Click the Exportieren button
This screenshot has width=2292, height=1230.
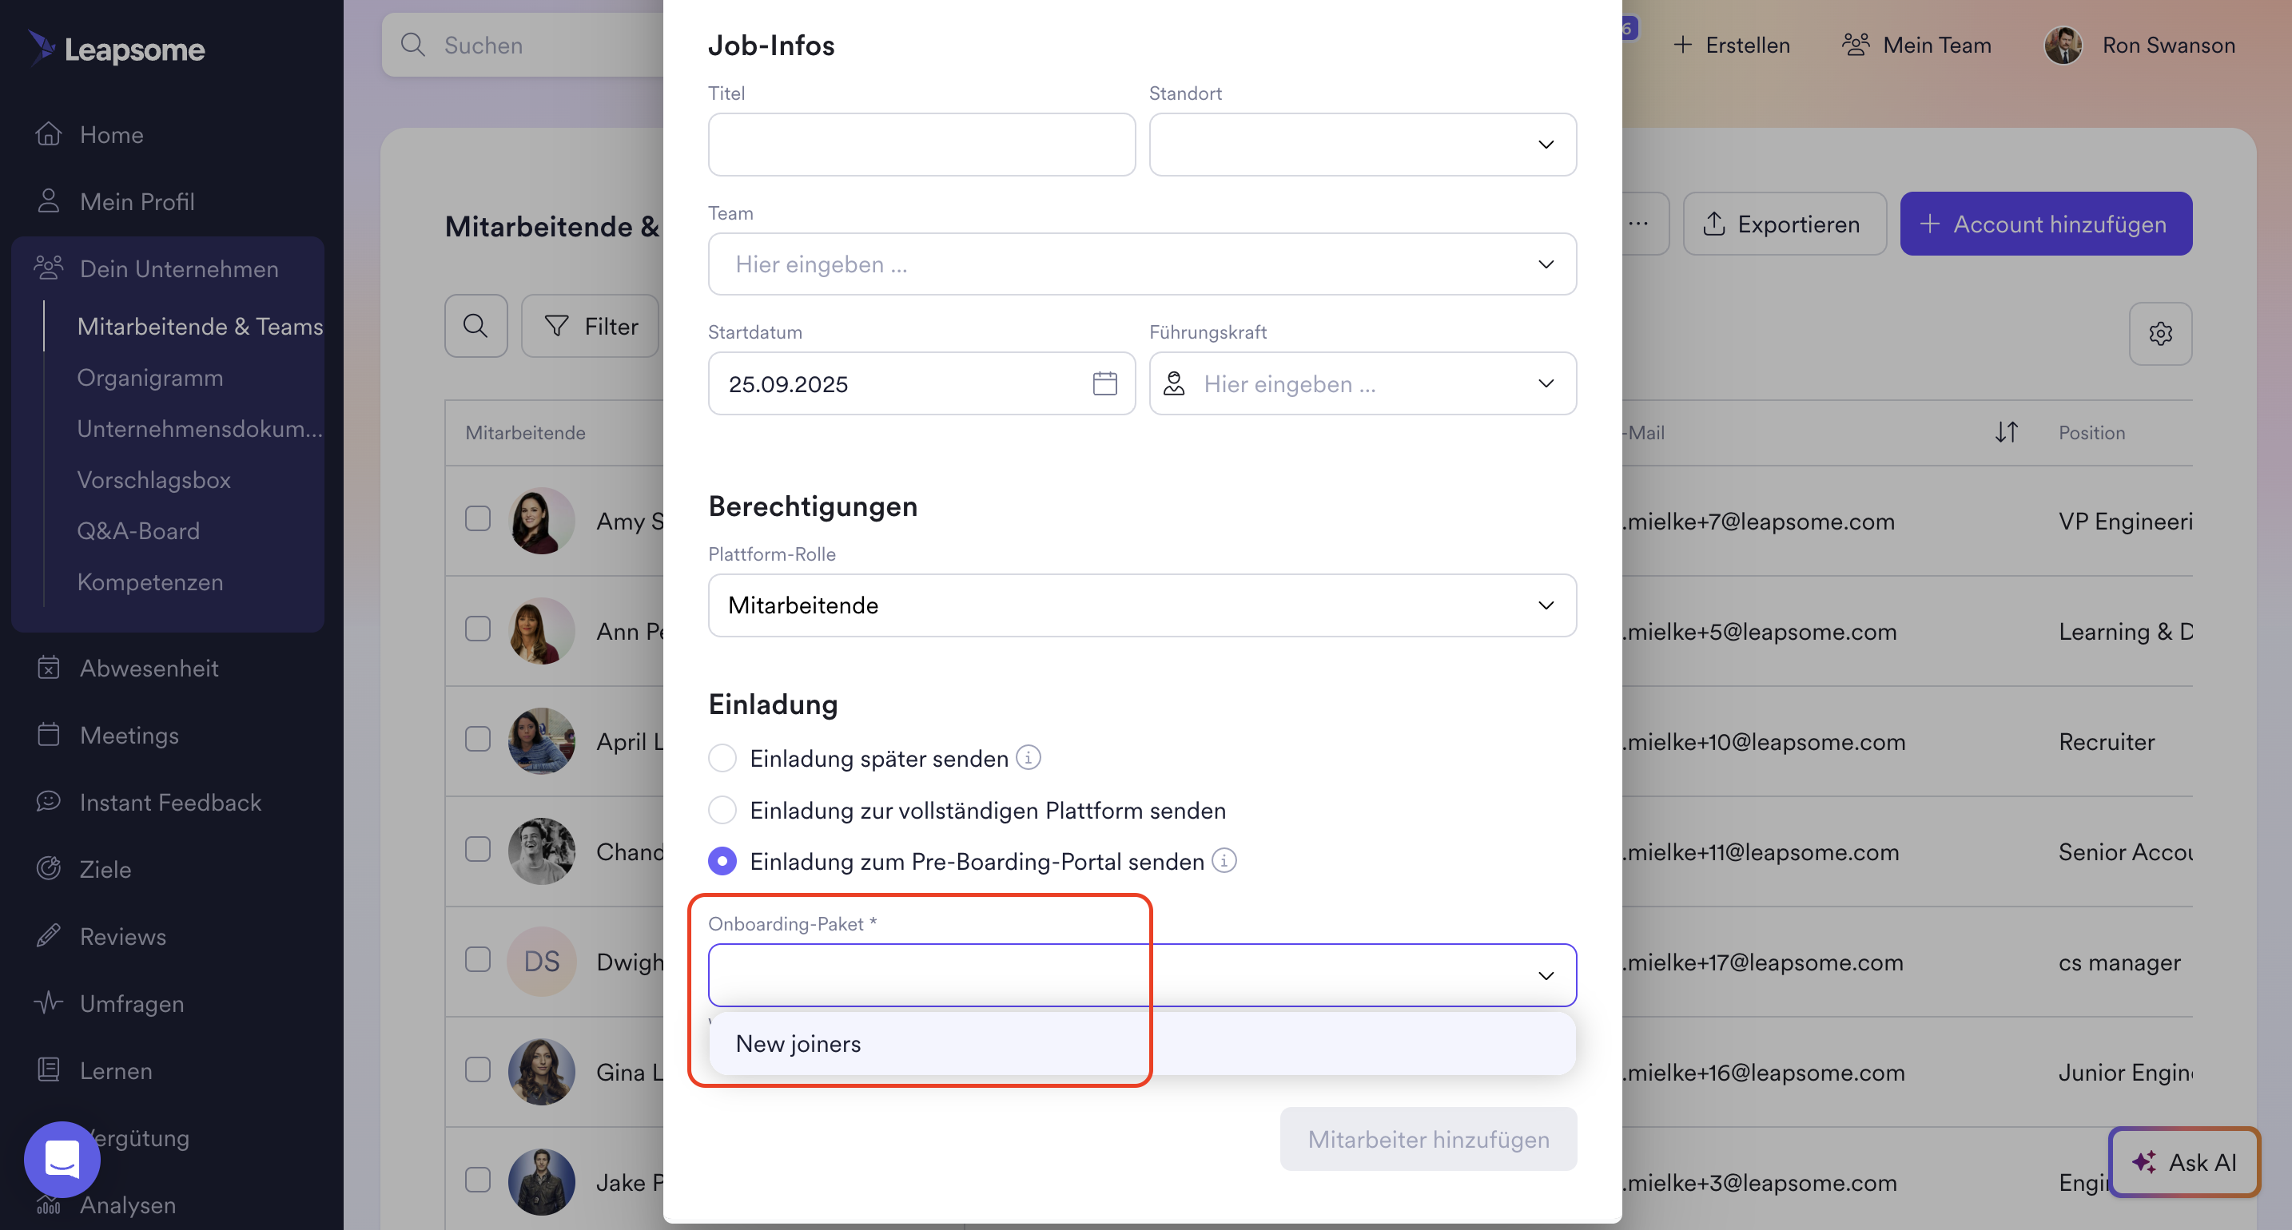click(x=1784, y=224)
